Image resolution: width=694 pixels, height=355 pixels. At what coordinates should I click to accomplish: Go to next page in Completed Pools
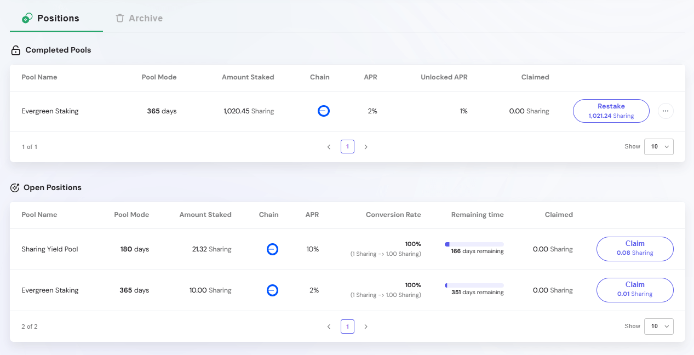pyautogui.click(x=366, y=147)
